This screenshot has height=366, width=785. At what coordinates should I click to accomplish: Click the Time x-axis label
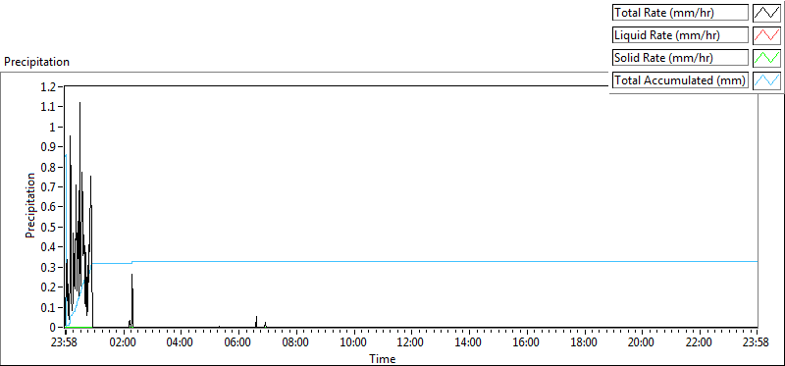383,358
